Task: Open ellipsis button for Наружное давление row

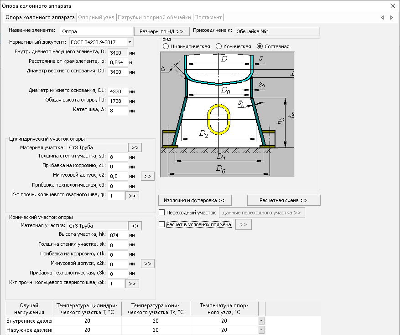Action: pyautogui.click(x=261, y=330)
